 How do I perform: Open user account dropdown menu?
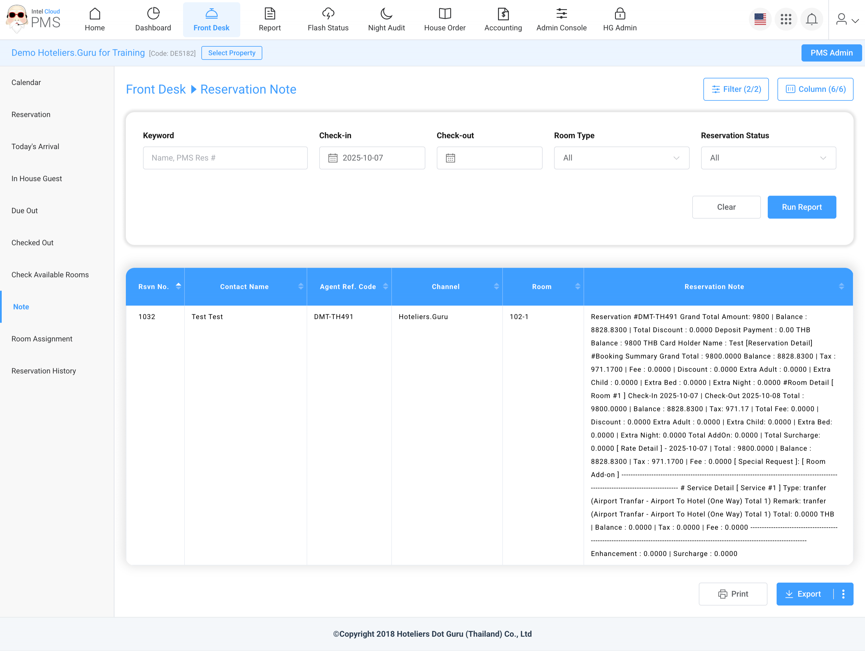pos(847,19)
